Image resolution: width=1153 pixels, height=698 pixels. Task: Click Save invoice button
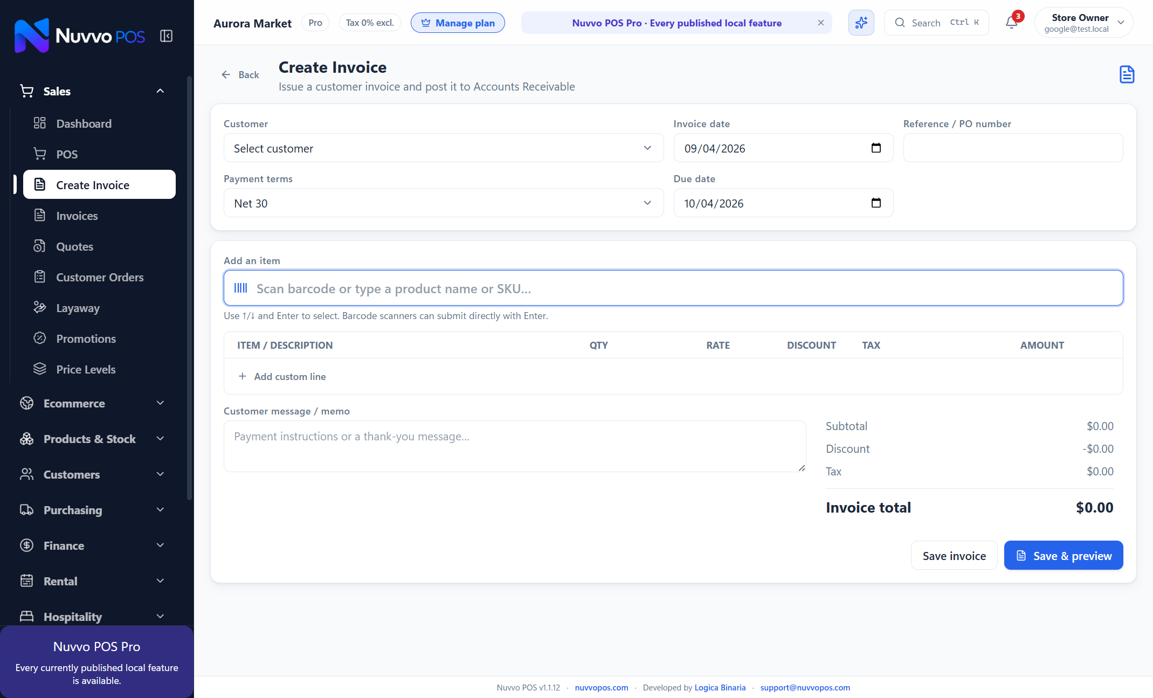(954, 555)
